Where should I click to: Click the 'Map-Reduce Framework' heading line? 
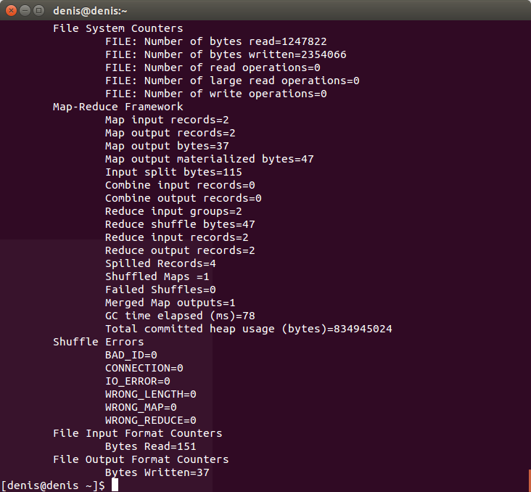click(x=118, y=107)
